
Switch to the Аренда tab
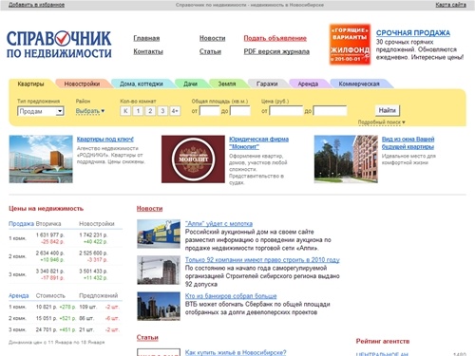tap(308, 84)
